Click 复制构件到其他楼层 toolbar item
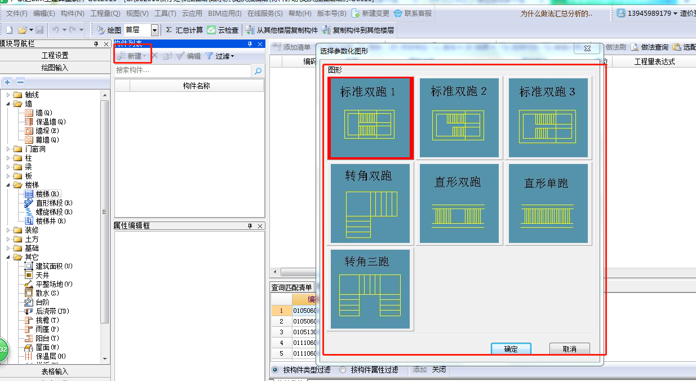This screenshot has width=696, height=381. [x=358, y=30]
